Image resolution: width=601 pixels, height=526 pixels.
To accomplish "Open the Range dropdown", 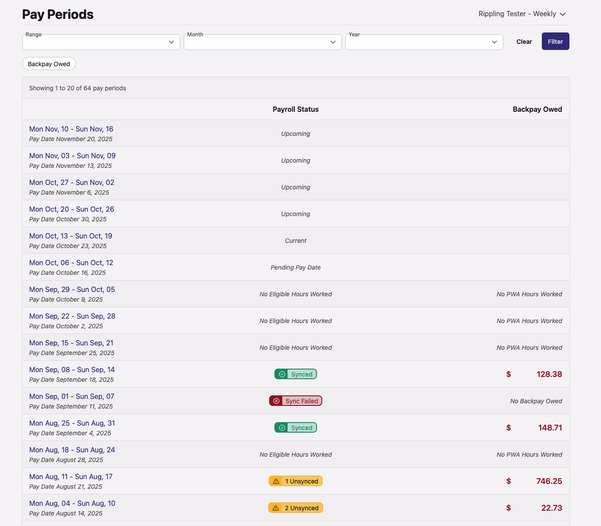I will (101, 42).
